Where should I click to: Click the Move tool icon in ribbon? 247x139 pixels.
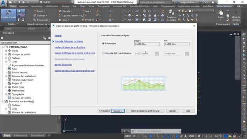pyautogui.click(x=144, y=11)
